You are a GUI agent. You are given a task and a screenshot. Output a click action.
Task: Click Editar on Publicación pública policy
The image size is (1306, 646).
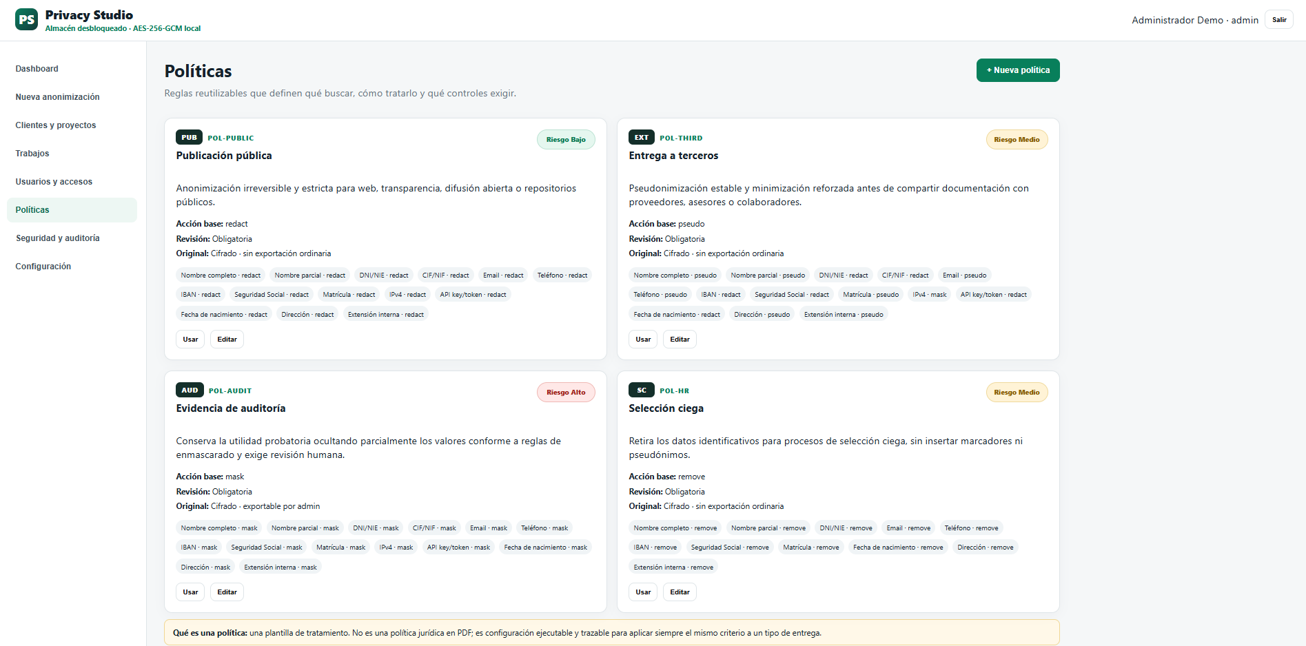(227, 340)
